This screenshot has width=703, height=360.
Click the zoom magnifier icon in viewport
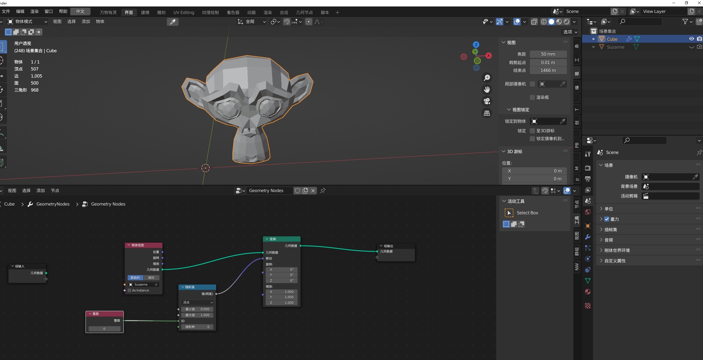click(x=487, y=78)
